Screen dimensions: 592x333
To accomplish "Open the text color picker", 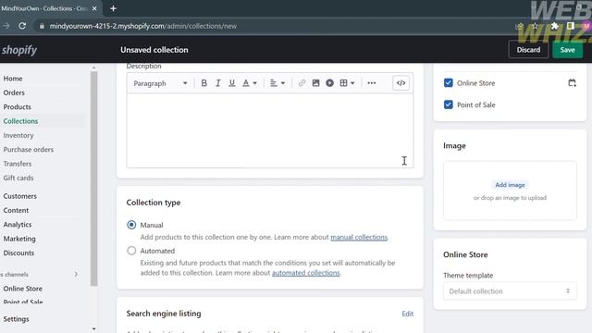I will (249, 83).
